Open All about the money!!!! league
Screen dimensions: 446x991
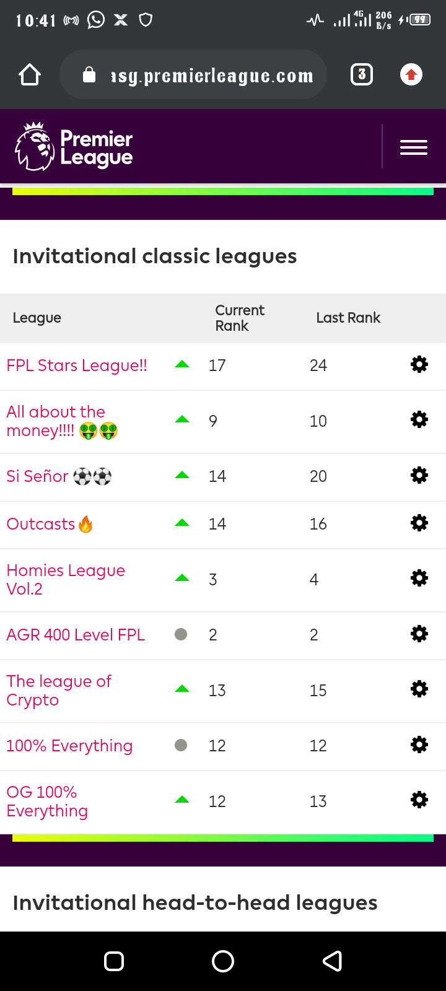62,421
